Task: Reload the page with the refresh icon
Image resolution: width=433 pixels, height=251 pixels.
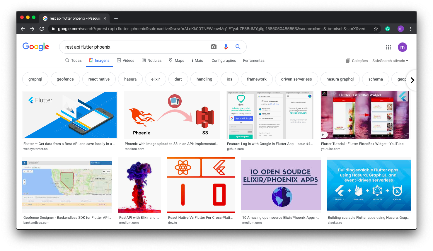Action: (x=42, y=29)
